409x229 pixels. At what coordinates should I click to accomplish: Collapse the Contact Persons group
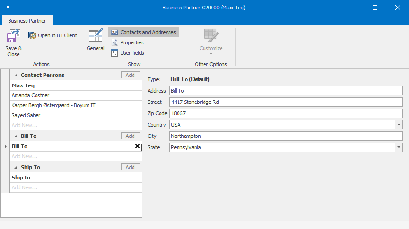tap(16, 75)
